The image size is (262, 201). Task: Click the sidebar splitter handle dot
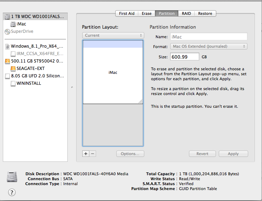tap(72, 87)
